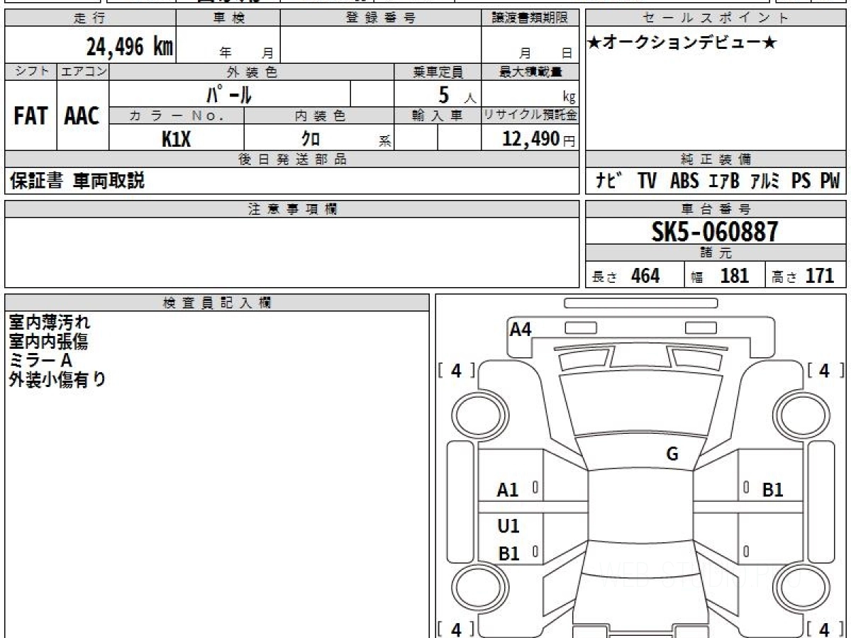Click the recycle deposit 12,490円
The height and width of the screenshot is (638, 851).
coord(539,139)
